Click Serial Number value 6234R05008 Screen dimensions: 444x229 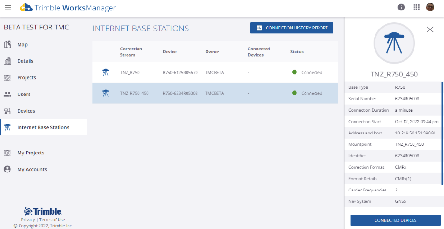(x=407, y=99)
